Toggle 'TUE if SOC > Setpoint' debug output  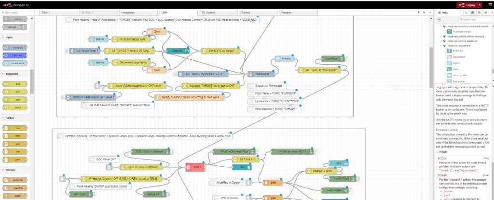[x=173, y=151]
